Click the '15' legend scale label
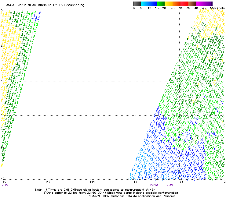This screenshot has width=226, height=198. pyautogui.click(x=157, y=8)
